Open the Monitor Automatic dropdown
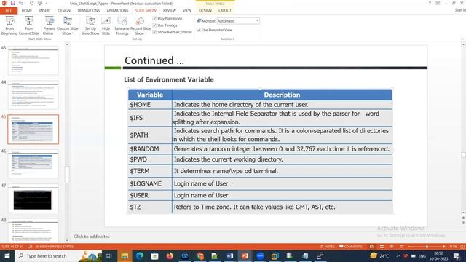This screenshot has height=262, width=466. (257, 21)
